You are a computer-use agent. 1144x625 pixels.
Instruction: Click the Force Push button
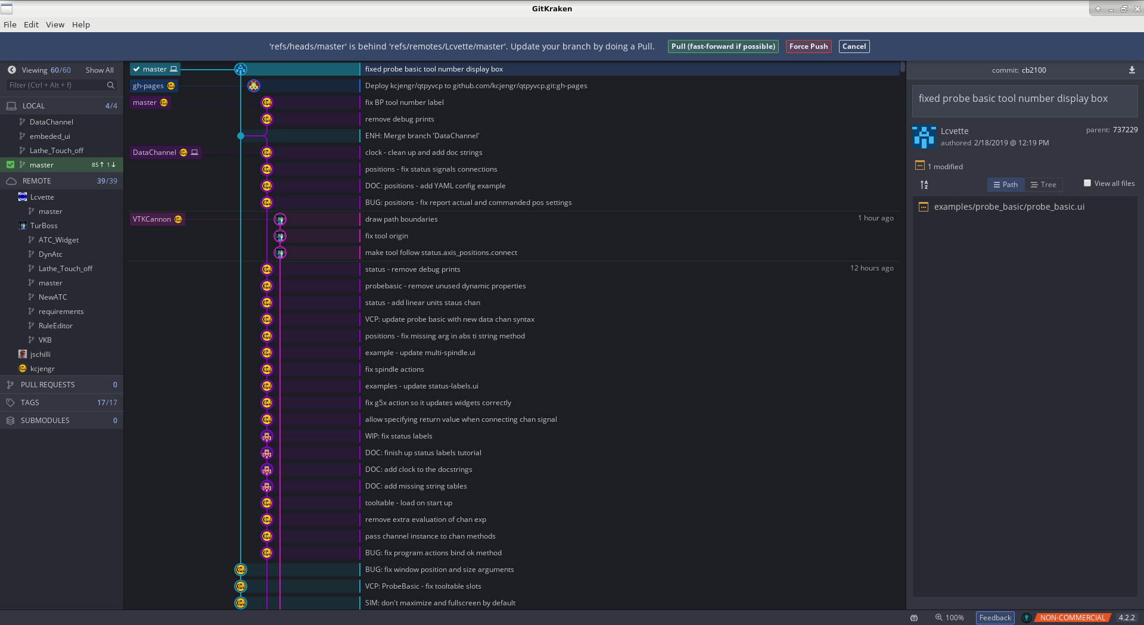[x=809, y=46]
